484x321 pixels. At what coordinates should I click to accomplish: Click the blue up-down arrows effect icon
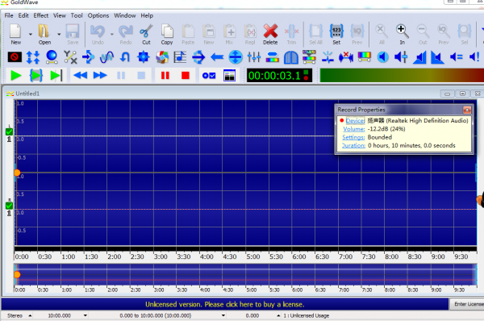[33, 57]
